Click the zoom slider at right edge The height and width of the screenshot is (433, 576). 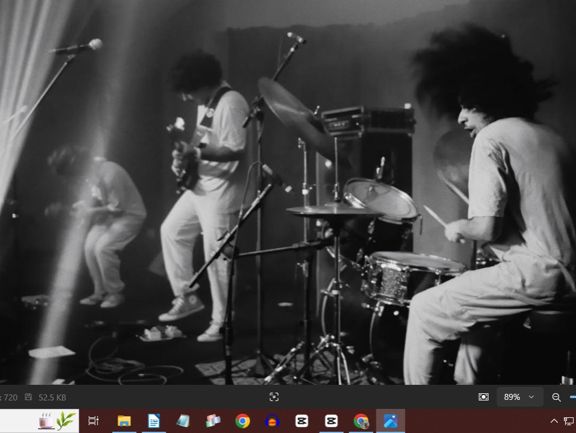click(x=573, y=397)
